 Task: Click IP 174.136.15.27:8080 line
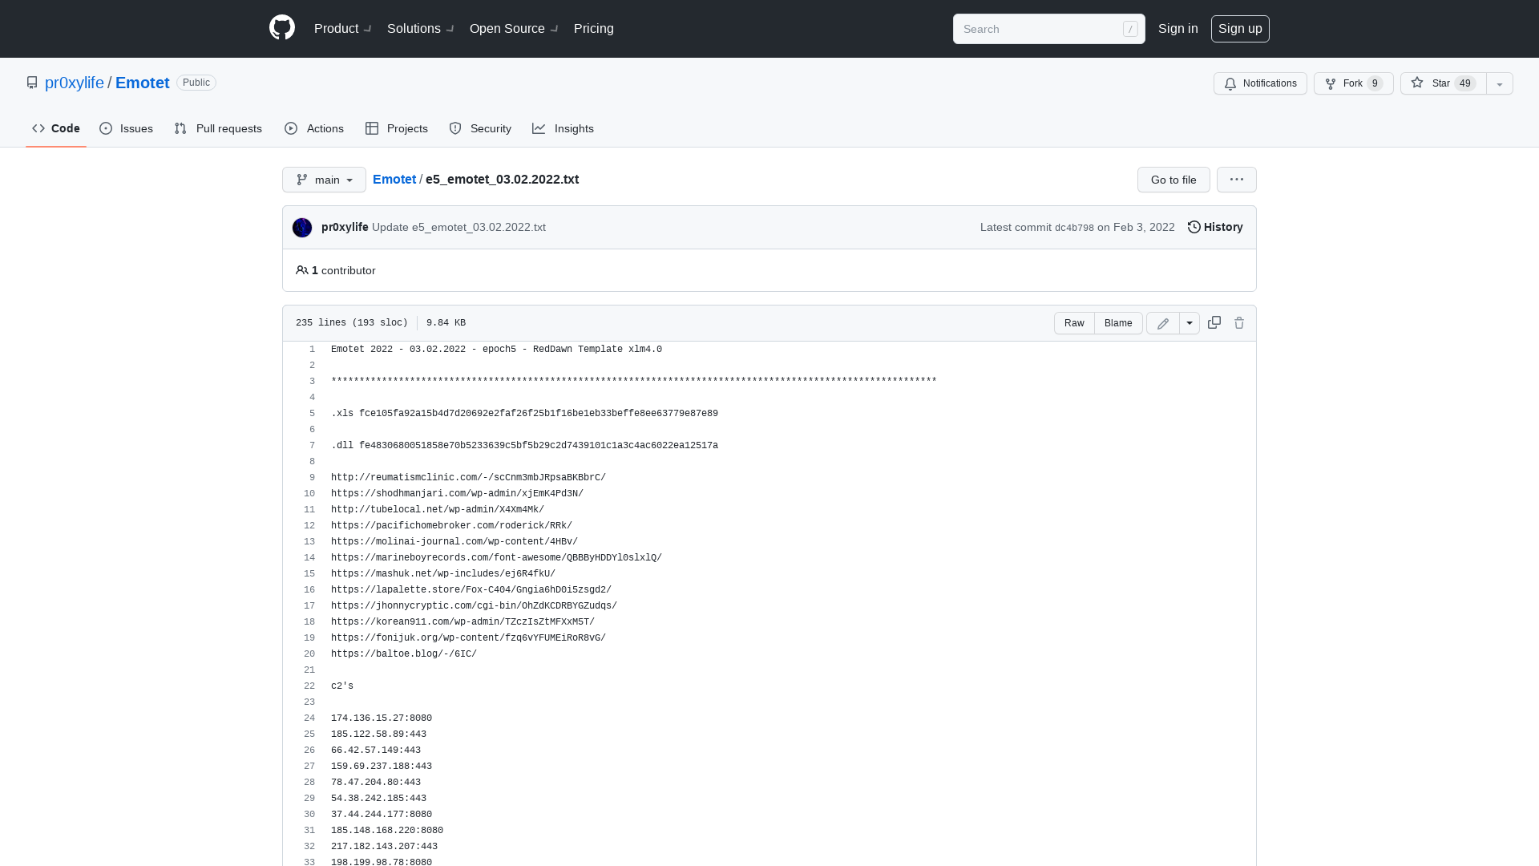click(x=382, y=718)
